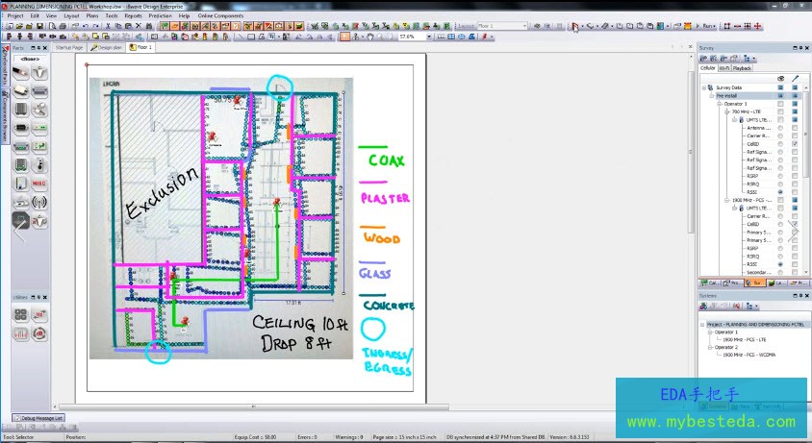The width and height of the screenshot is (812, 443).
Task: Switch to the Wi-Fi tab in Survey
Action: 724,68
